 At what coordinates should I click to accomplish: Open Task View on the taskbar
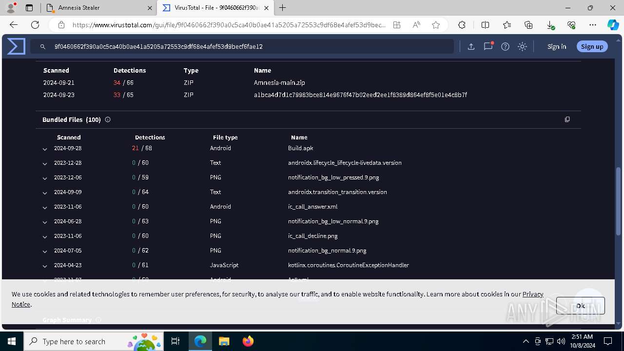(x=175, y=341)
